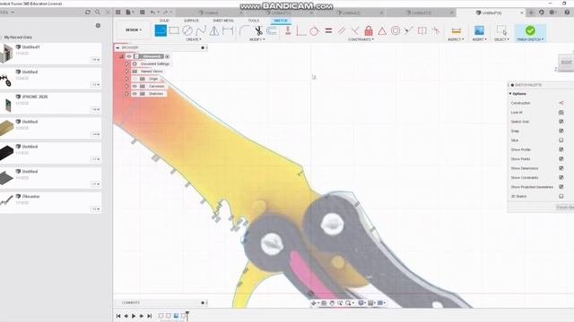Select the Spline sketch tool

[x=201, y=30]
